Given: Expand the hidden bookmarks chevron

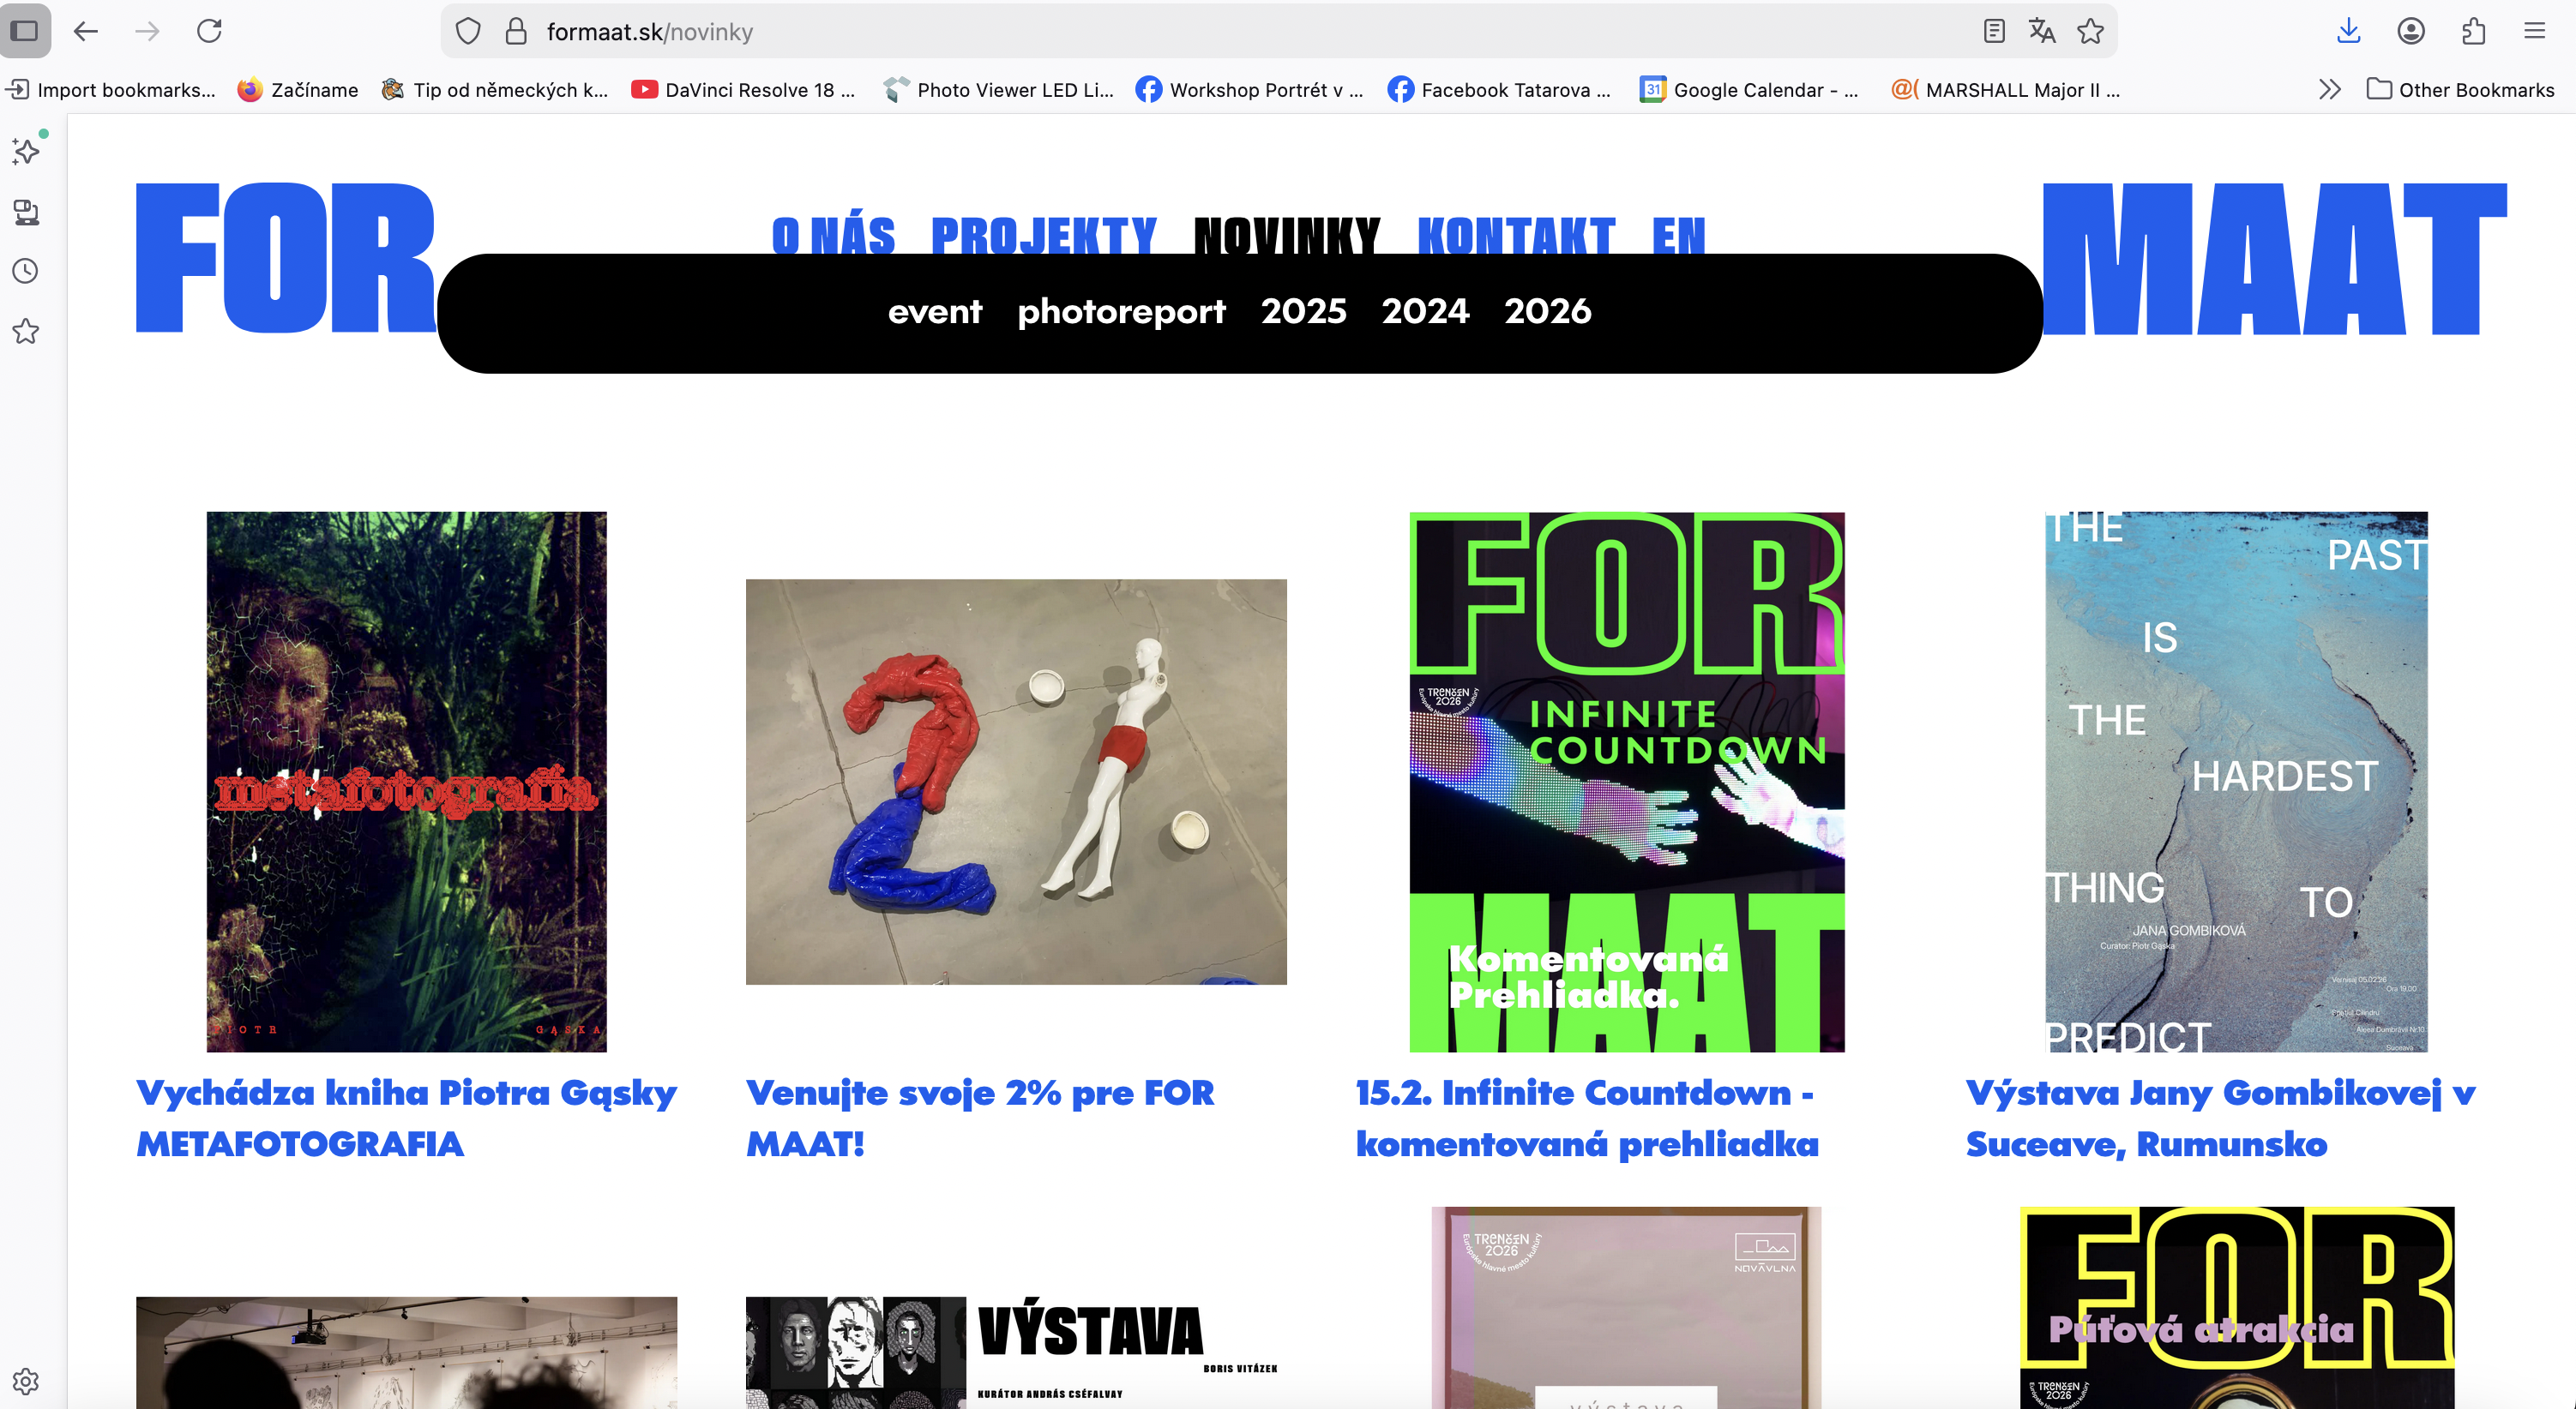Looking at the screenshot, I should (2329, 90).
